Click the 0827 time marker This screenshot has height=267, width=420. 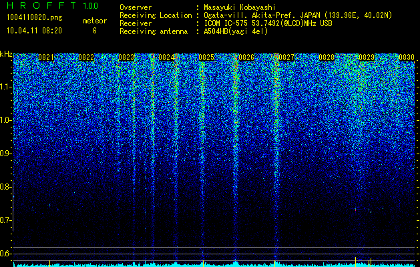[x=286, y=57]
